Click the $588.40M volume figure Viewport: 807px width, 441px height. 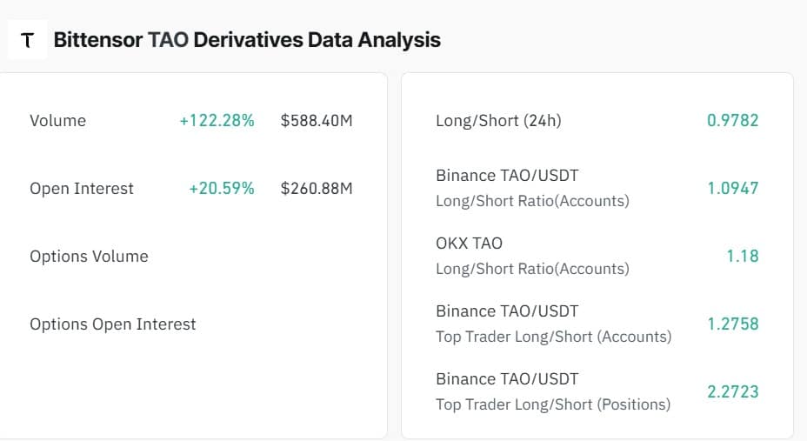coord(317,120)
